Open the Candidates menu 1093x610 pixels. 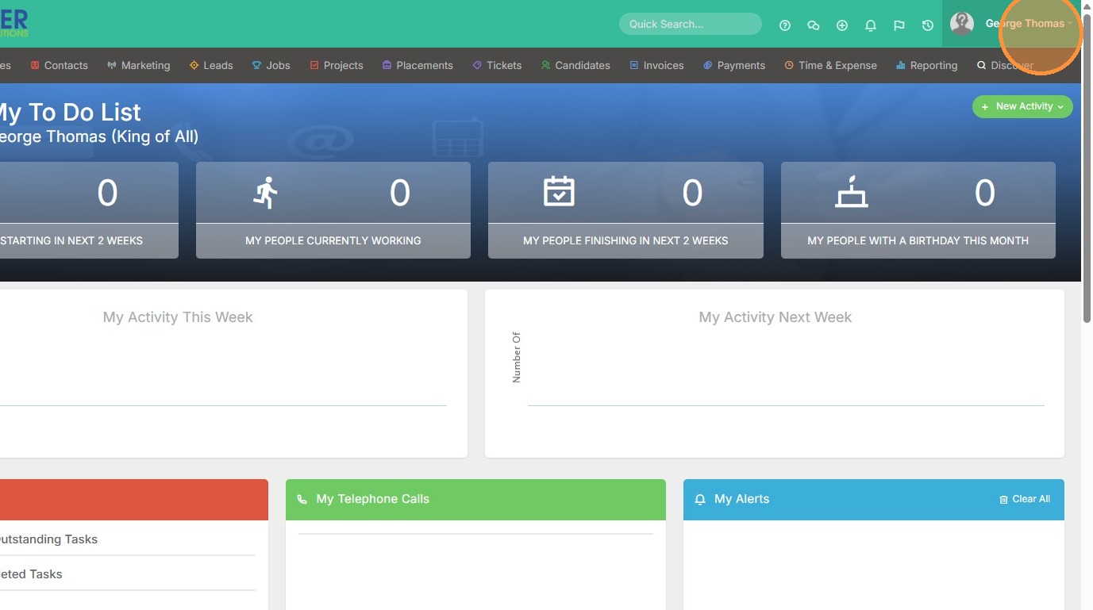click(x=575, y=65)
